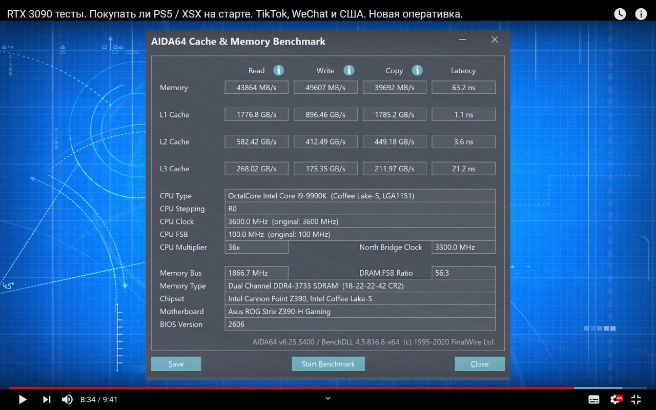
Task: Select L1 Cache read 1776.8 GB/s
Action: click(x=256, y=114)
